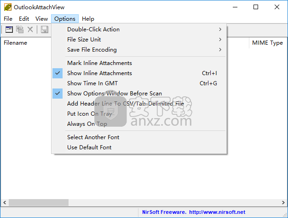Expand the Double-Click Action submenu

tap(139, 29)
